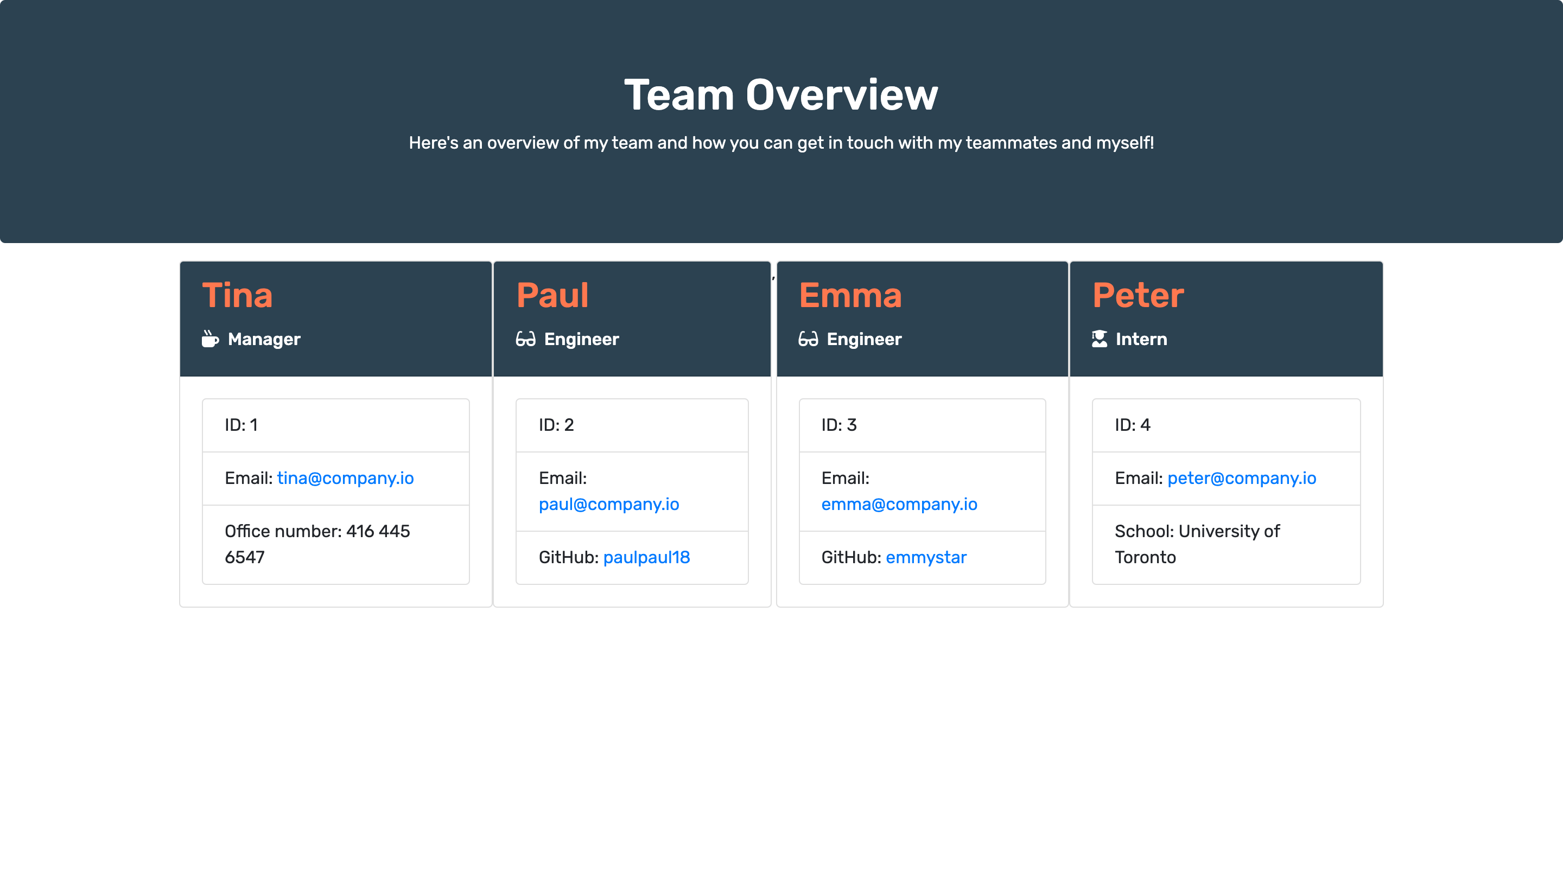Click the 'ID: 3' row

(x=922, y=425)
